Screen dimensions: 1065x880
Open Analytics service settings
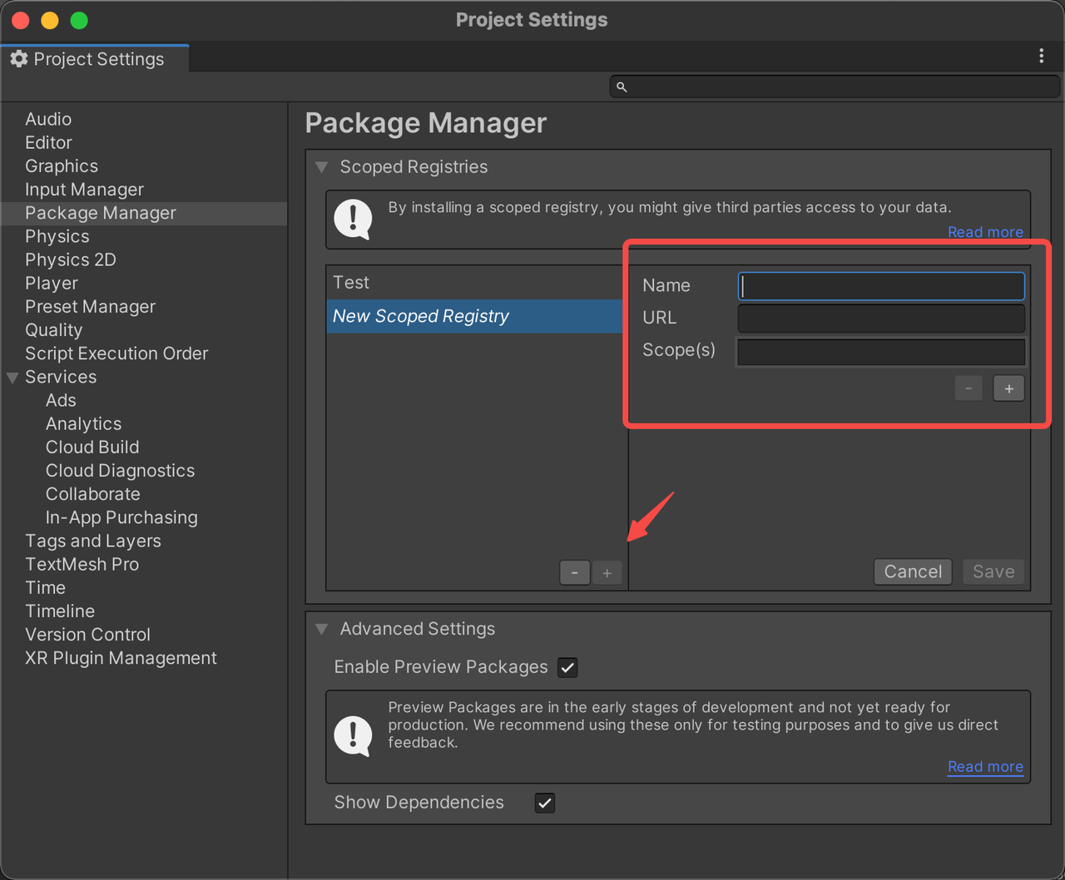coord(83,423)
